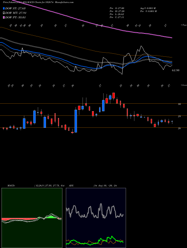187x248 pixels.
Task: Click the tallest blue candlestick after the lowest low
Action: [x=76, y=121]
